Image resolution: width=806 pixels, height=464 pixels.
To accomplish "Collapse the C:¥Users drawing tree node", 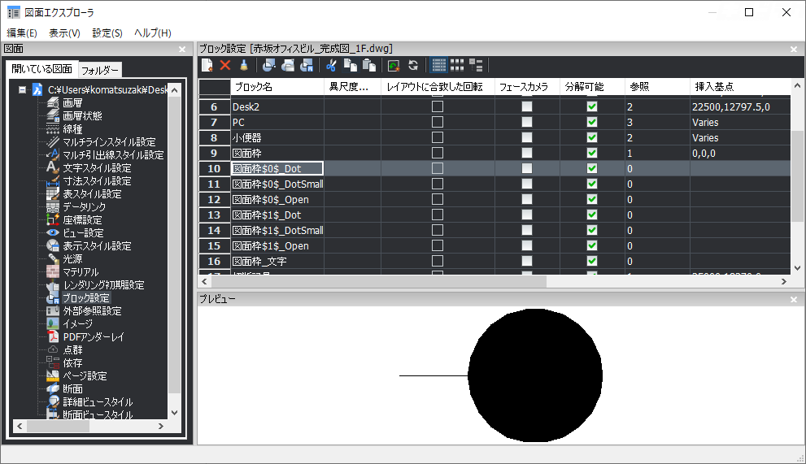I will (x=22, y=90).
